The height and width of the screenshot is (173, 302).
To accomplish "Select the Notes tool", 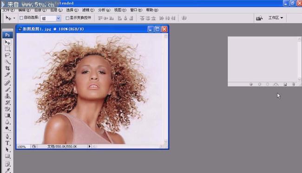I will point(7,164).
